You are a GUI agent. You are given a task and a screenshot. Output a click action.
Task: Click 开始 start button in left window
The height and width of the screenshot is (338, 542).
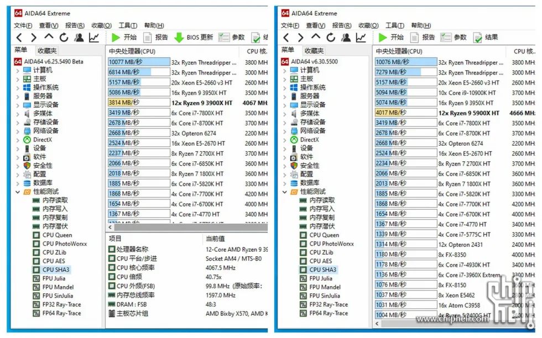coord(124,38)
